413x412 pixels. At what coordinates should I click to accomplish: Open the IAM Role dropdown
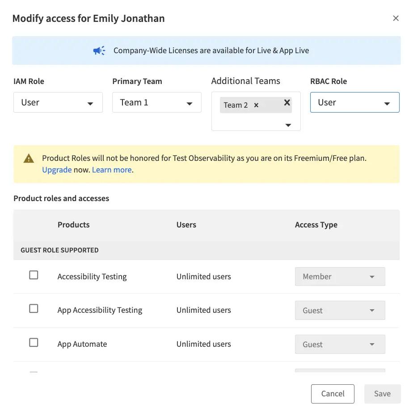58,102
